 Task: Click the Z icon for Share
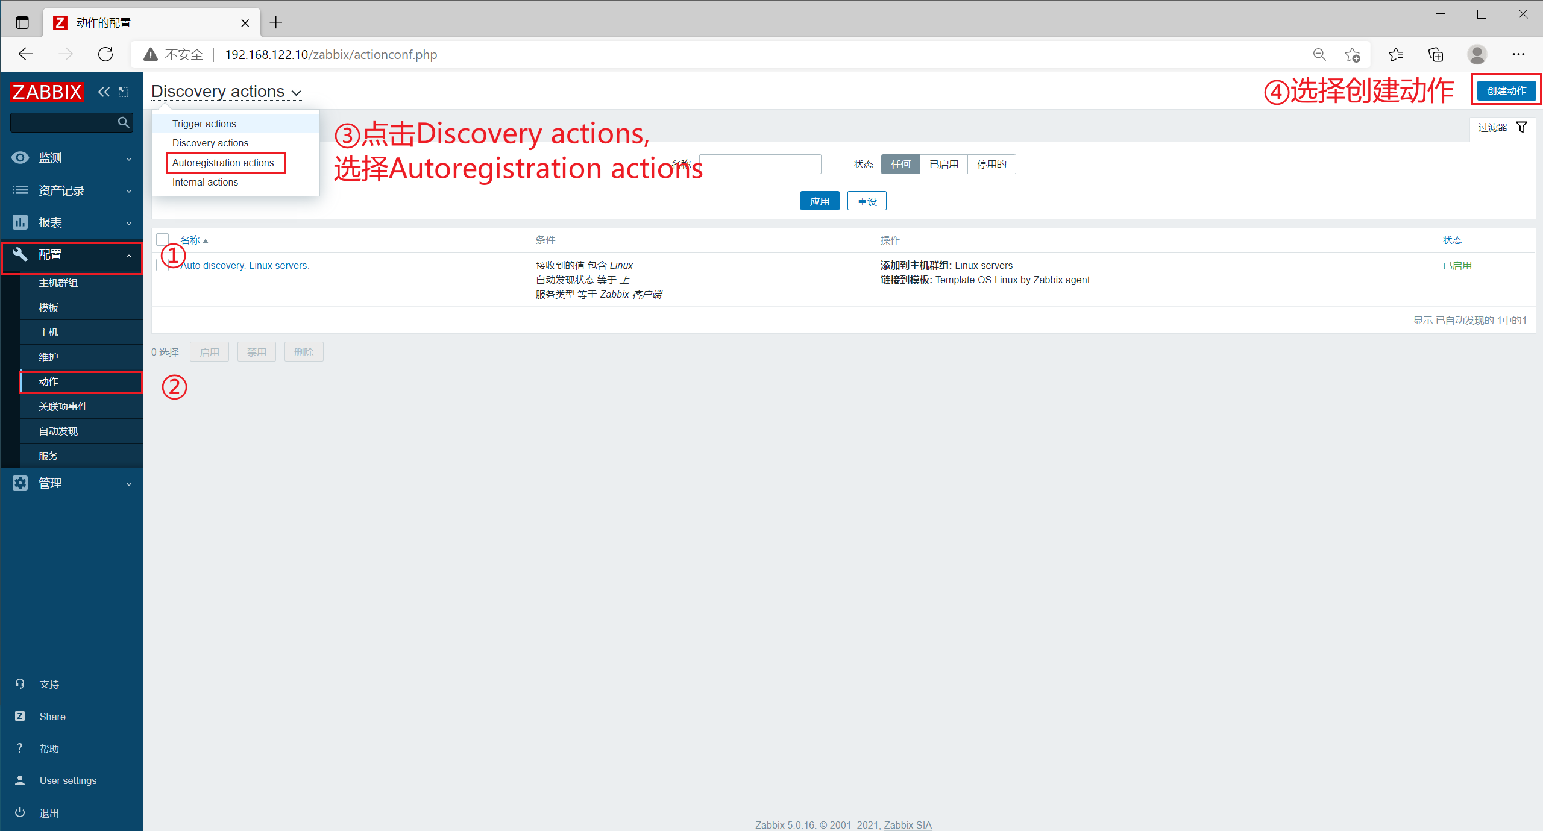click(20, 716)
